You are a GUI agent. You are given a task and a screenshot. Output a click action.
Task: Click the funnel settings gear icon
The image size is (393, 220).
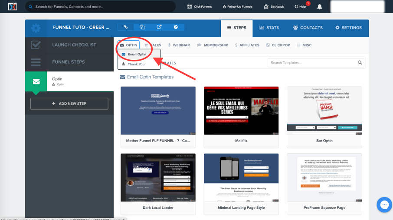click(x=36, y=28)
